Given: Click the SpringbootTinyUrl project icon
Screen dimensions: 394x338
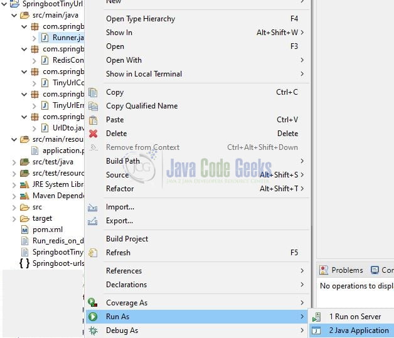Looking at the screenshot, I should coord(14,4).
